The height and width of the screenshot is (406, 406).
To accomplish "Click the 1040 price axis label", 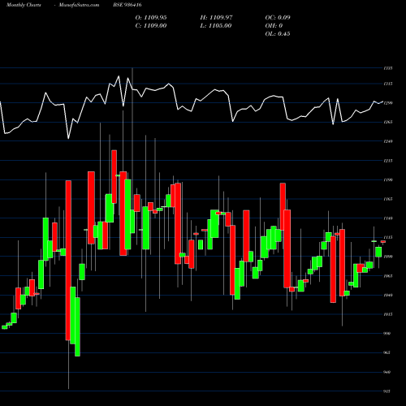I will point(388,296).
